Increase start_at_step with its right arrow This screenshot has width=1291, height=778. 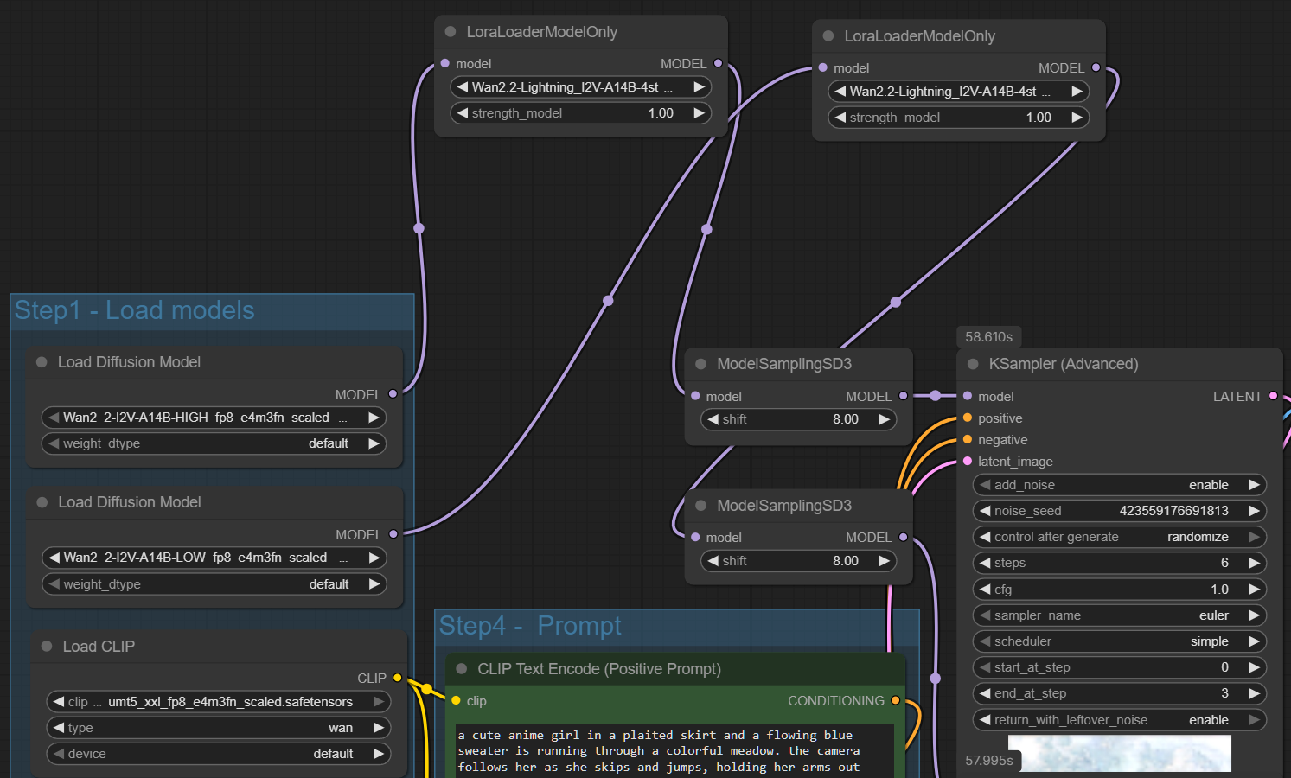(x=1254, y=667)
